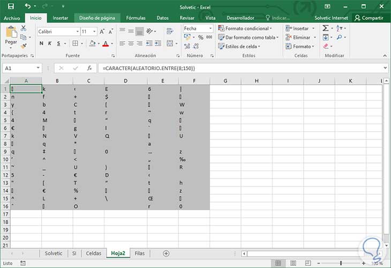Click the Cut scissors icon
391x268 pixels.
24,28
